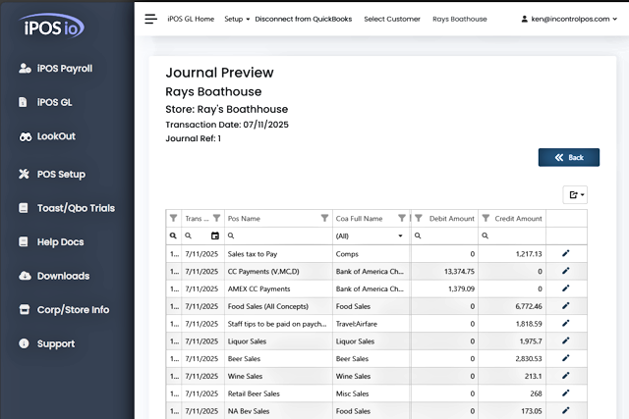Toggle the hamburger sidebar menu icon

click(x=150, y=19)
